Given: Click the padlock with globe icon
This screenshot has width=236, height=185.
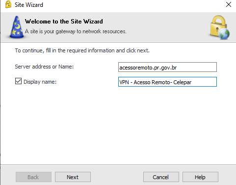Looking at the screenshot, I should point(220,27).
